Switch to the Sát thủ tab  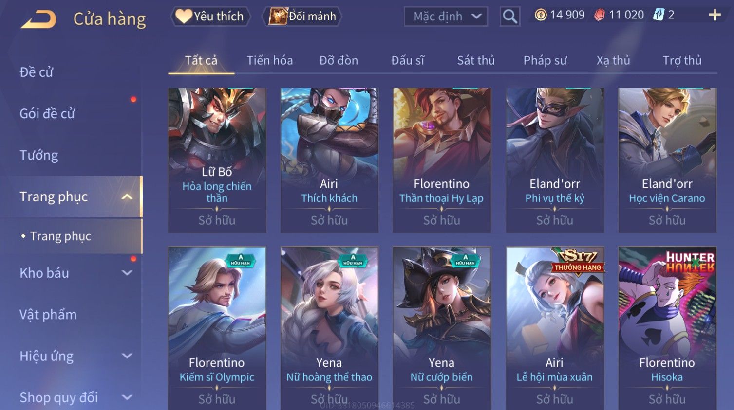point(476,60)
